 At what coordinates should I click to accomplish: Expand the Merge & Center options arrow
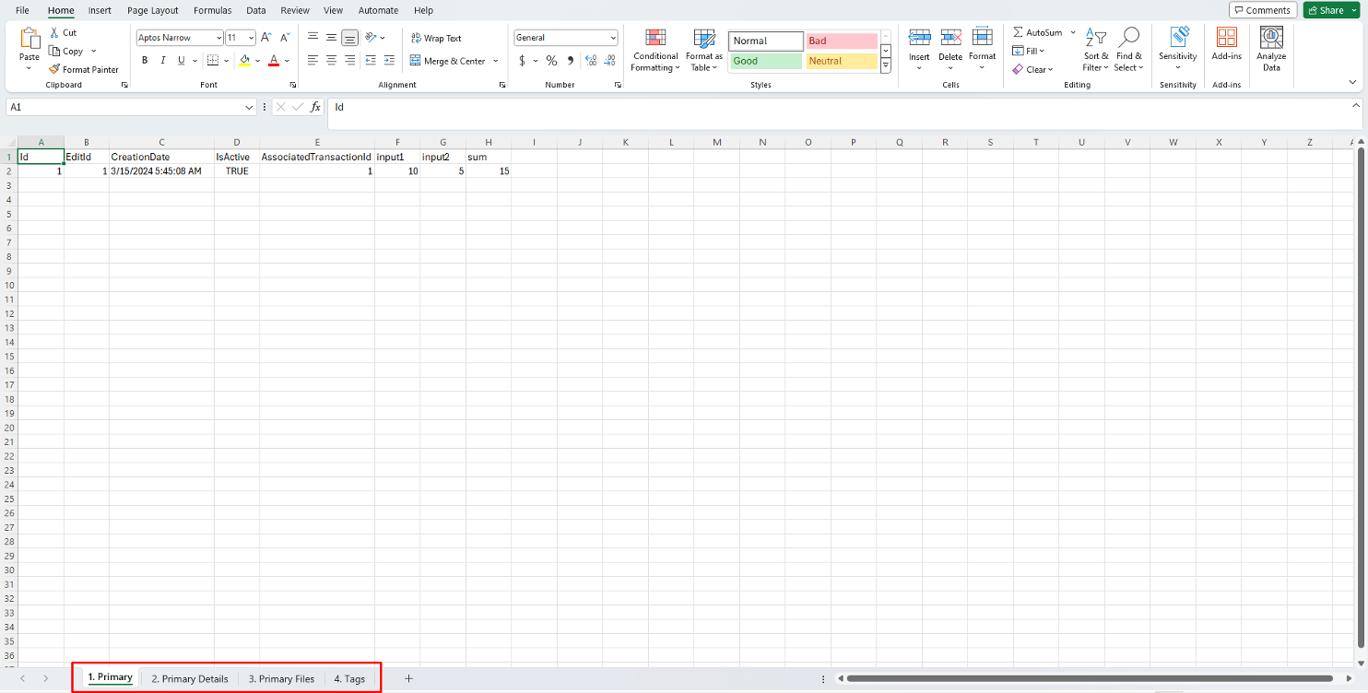click(496, 61)
